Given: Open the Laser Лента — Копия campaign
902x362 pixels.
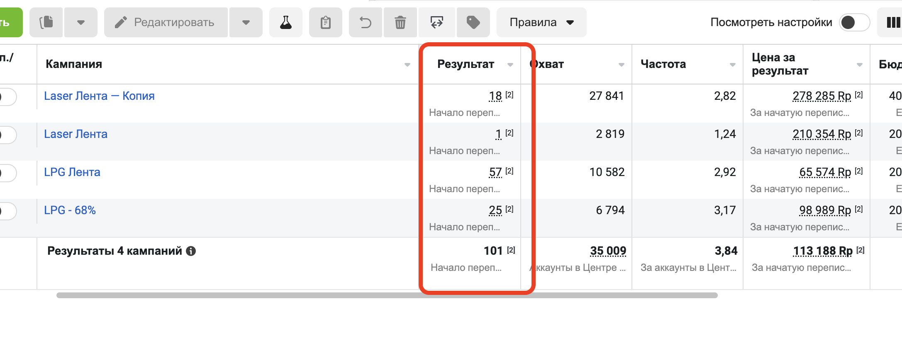Looking at the screenshot, I should tap(99, 96).
